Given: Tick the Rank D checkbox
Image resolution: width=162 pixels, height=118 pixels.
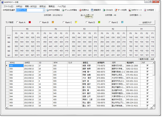Looking at the screenshot, I should (87, 22).
